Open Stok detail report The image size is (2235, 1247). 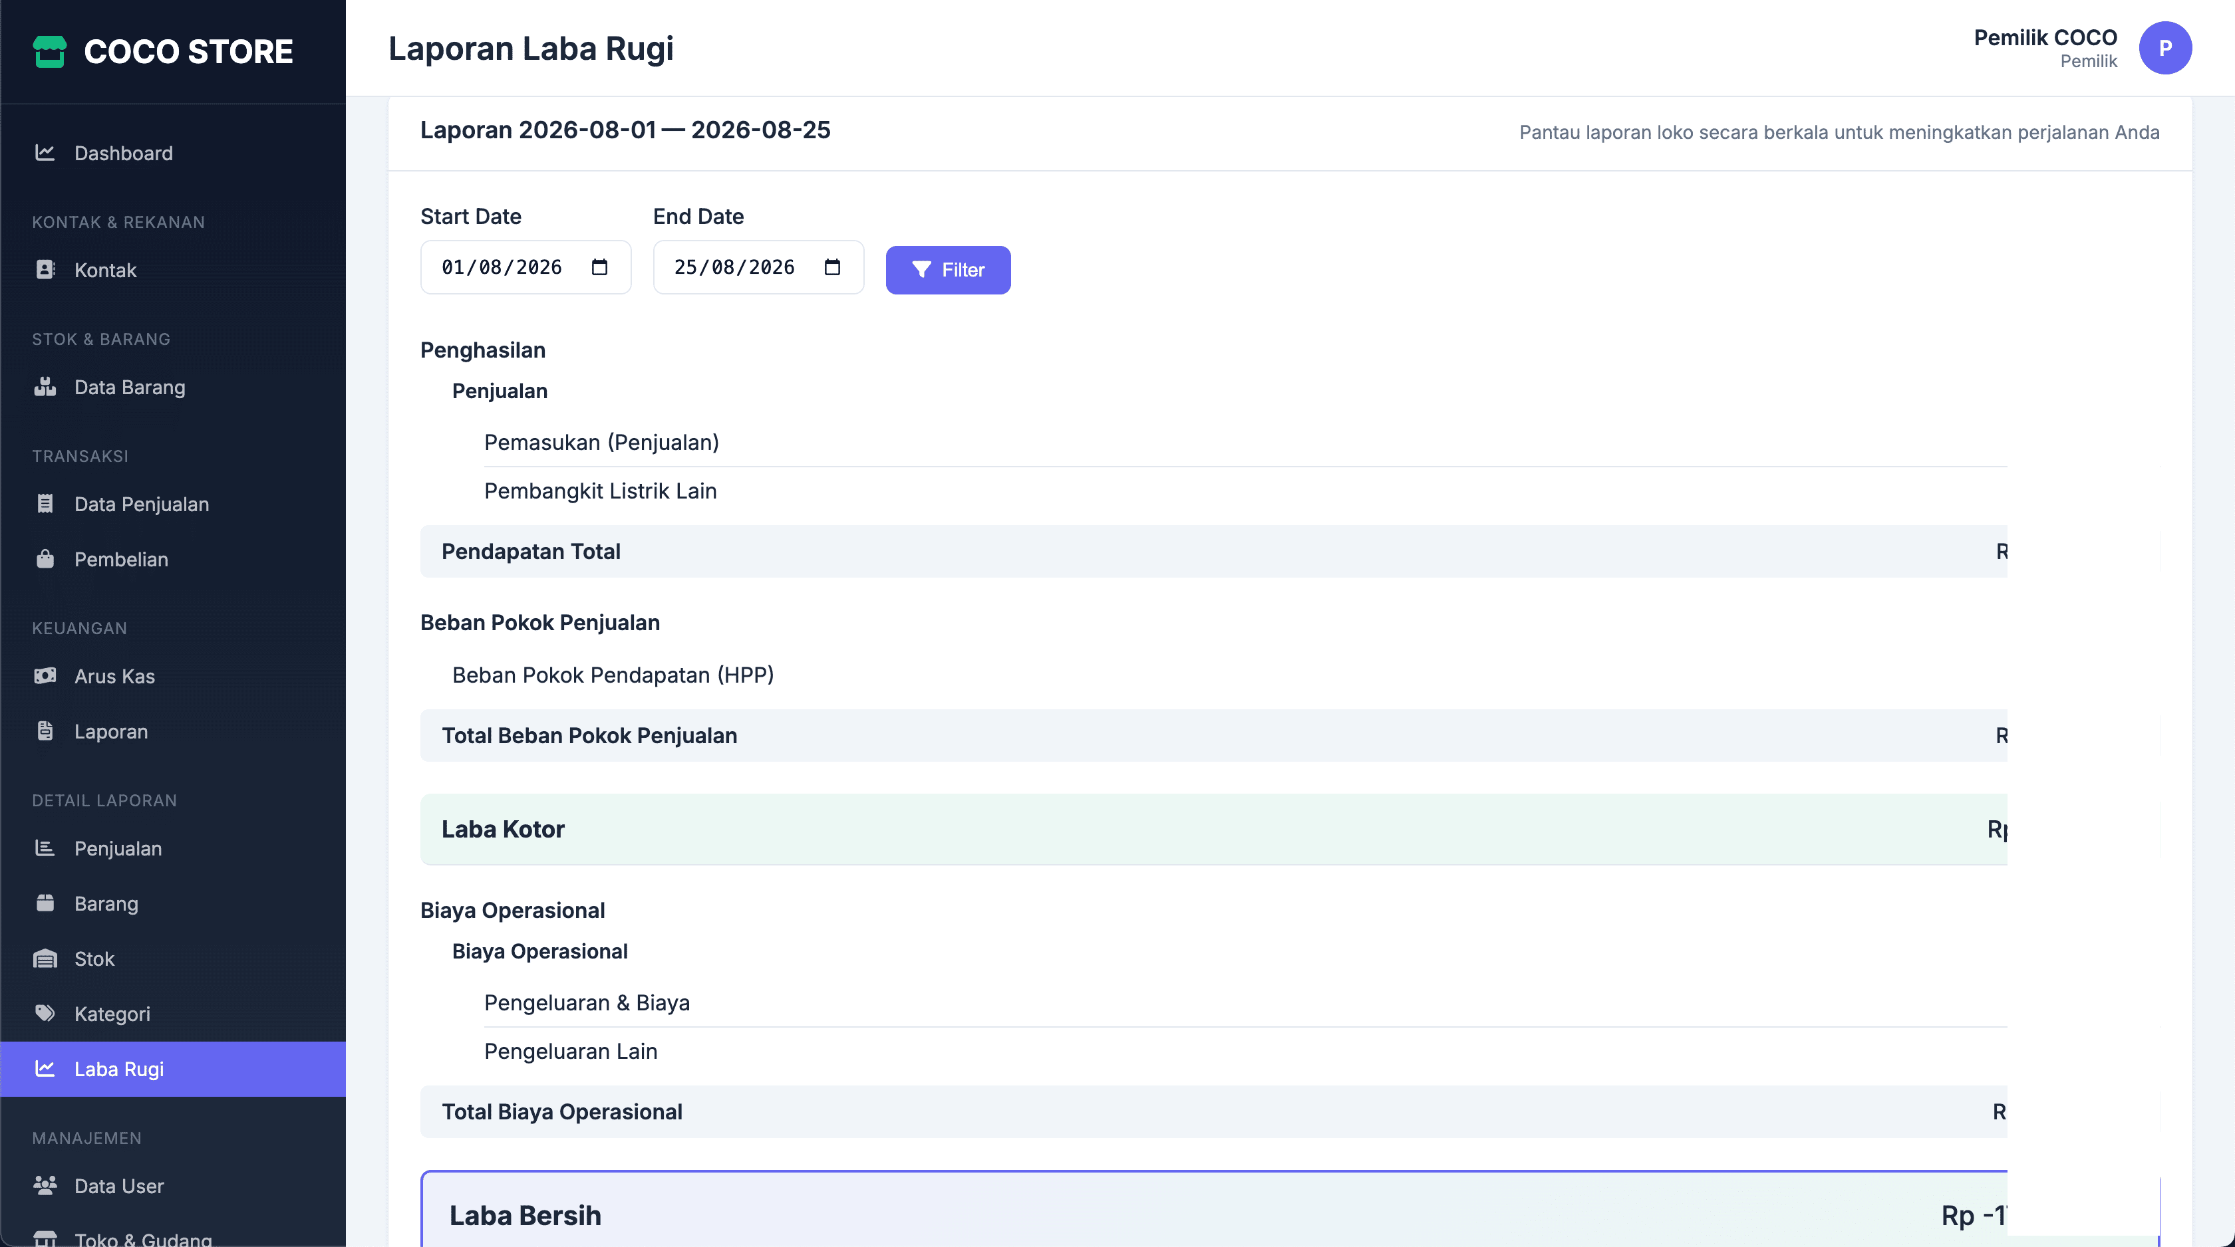174,959
